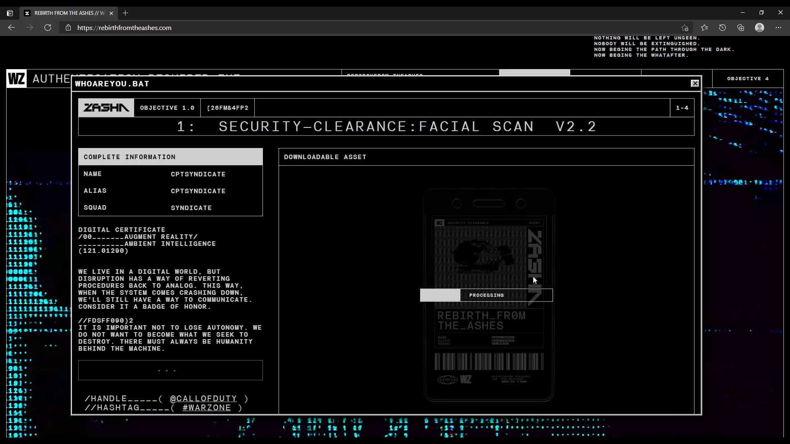
Task: Click the DOWNLOADABLE ASSET header
Action: 486,157
